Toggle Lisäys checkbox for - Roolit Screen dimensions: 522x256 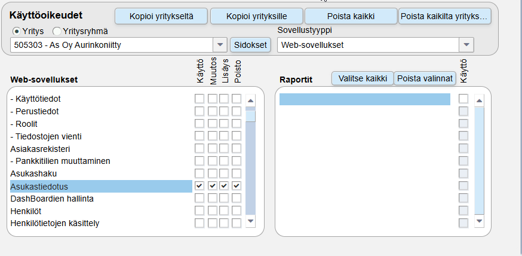224,124
